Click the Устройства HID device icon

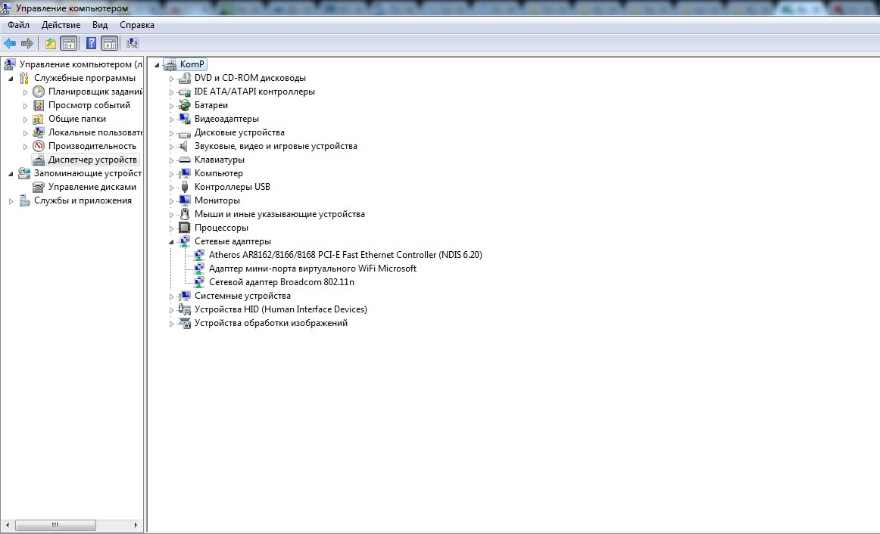coord(185,309)
